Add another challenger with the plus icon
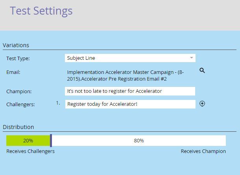Image resolution: width=240 pixels, height=175 pixels. tap(202, 104)
